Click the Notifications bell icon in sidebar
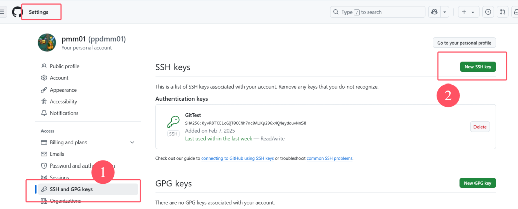This screenshot has height=209, width=518. 44,113
